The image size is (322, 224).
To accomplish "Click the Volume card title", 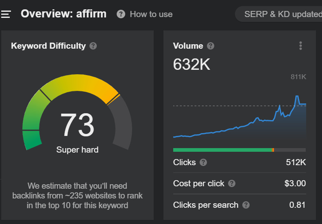I will pos(188,46).
